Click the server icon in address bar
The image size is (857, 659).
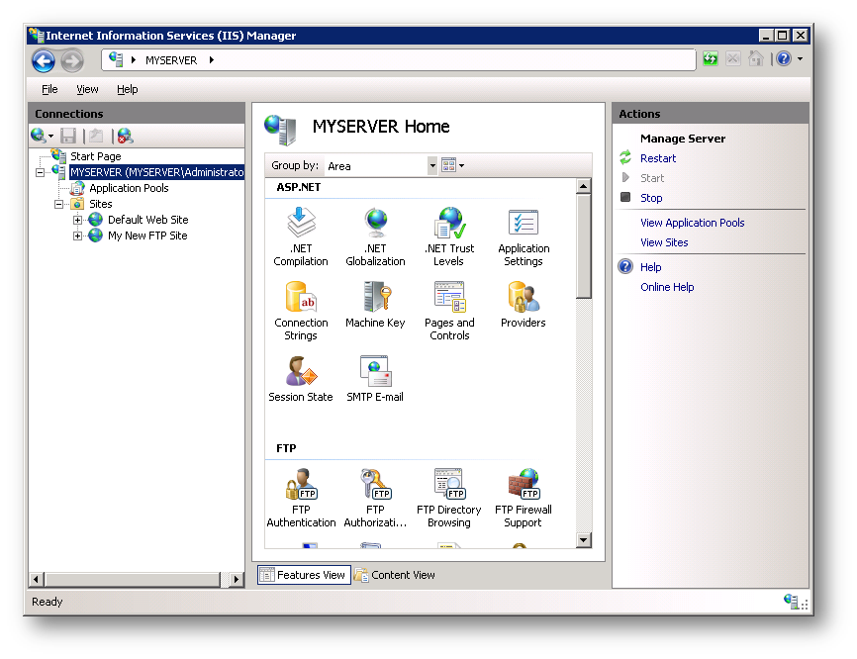point(116,59)
